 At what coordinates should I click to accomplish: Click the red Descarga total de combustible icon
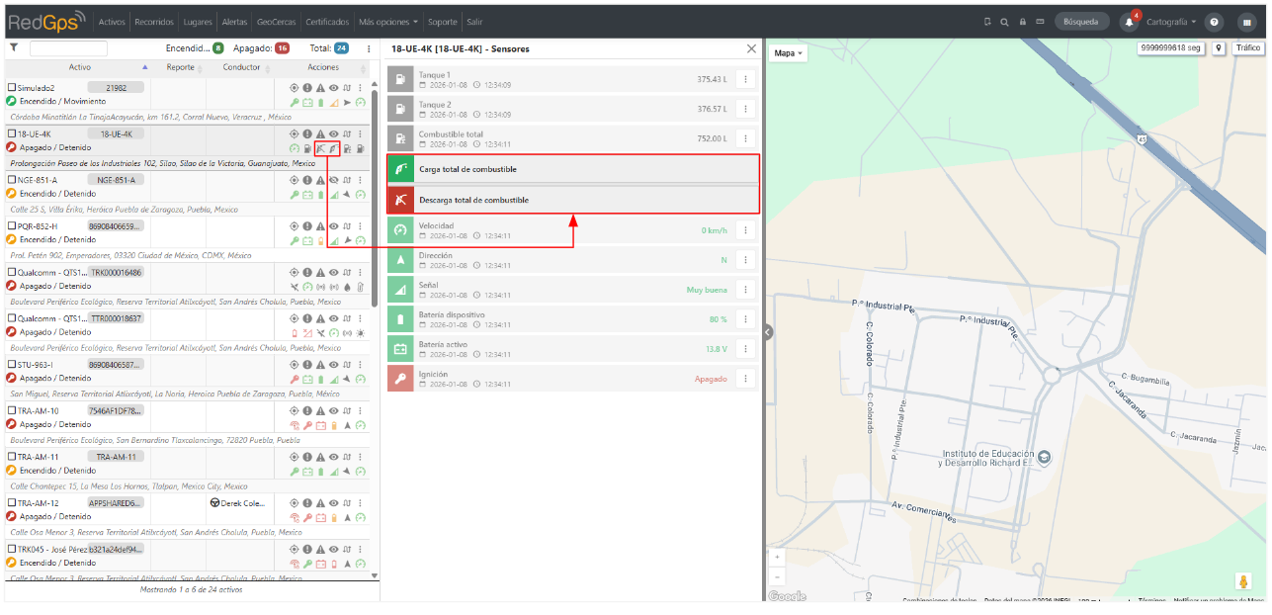pos(400,200)
